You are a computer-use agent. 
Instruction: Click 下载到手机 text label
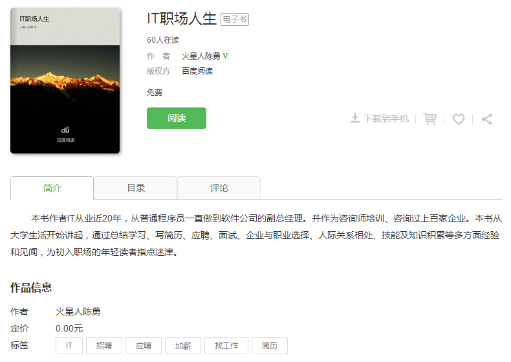click(x=386, y=119)
